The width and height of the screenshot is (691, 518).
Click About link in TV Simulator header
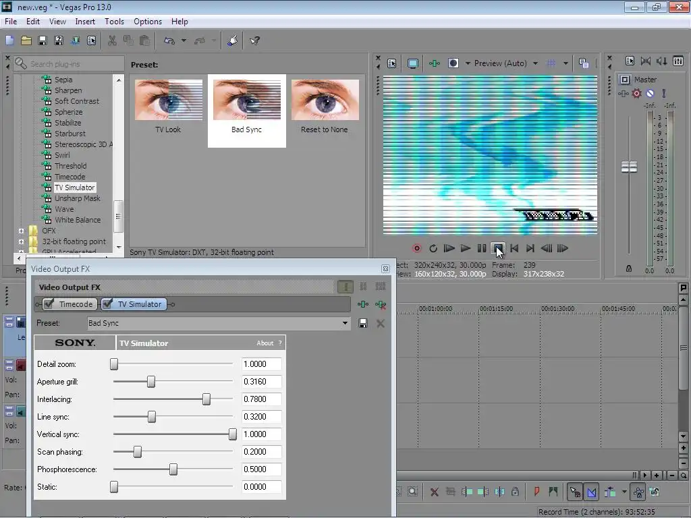265,343
